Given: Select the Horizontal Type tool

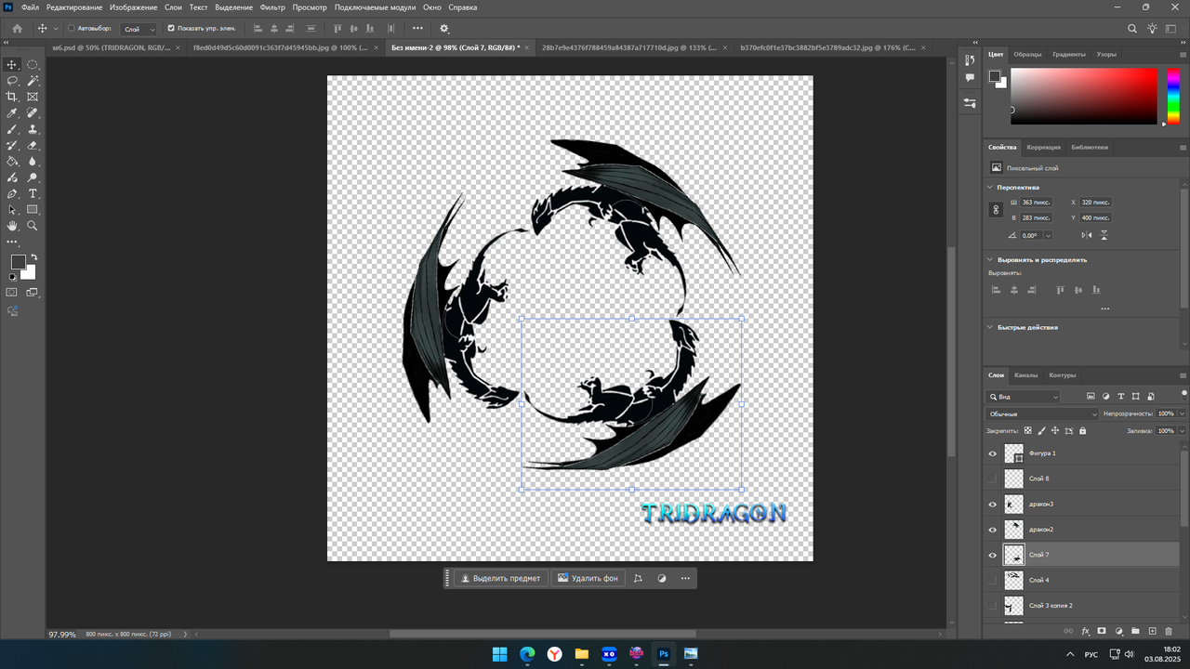Looking at the screenshot, I should [33, 193].
